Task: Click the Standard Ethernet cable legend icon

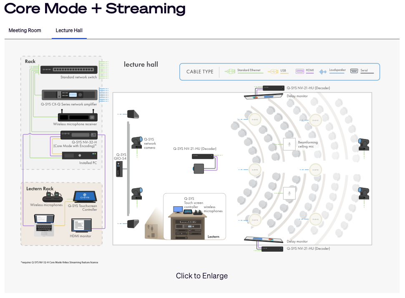Action: 230,71
